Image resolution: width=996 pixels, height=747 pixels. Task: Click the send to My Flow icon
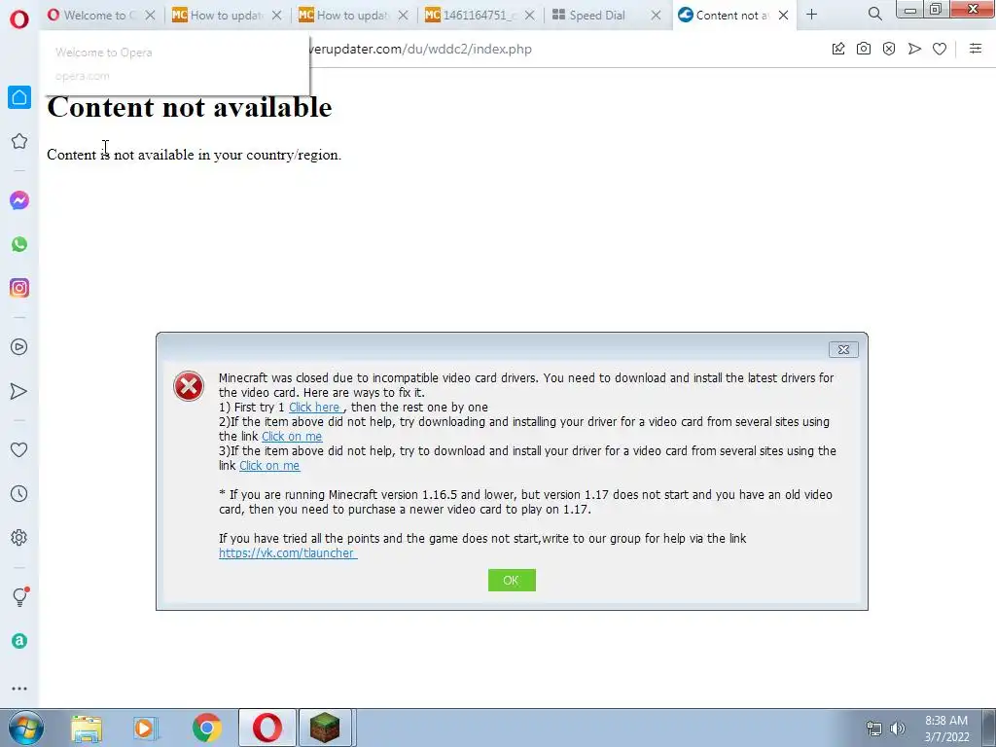click(914, 49)
